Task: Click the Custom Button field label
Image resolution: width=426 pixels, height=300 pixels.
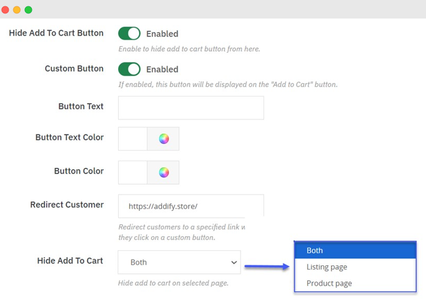Action: (x=74, y=68)
